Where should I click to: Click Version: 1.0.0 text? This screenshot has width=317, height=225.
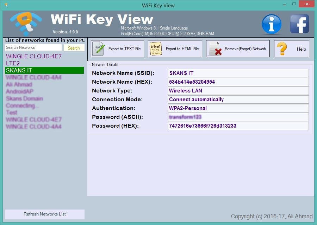[65, 32]
